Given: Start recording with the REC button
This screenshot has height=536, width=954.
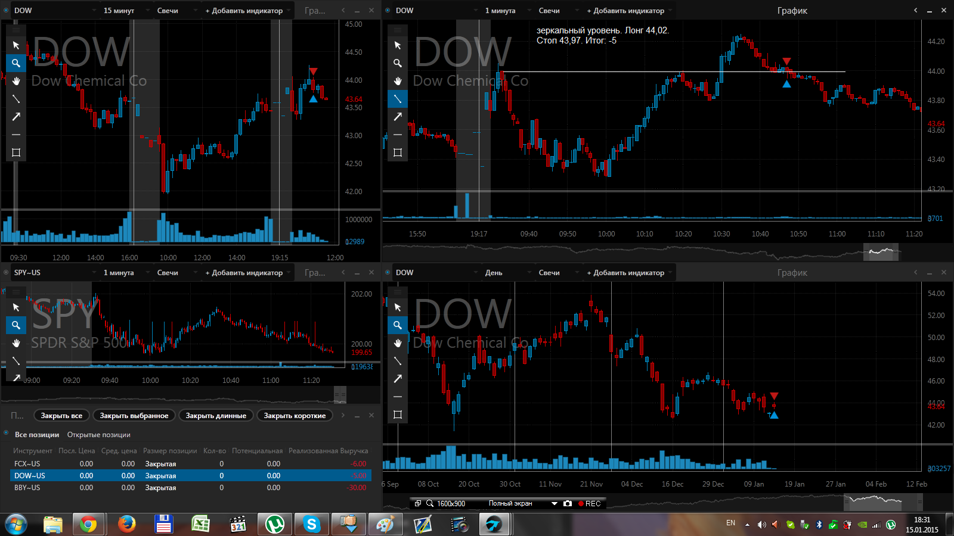Looking at the screenshot, I should (590, 504).
